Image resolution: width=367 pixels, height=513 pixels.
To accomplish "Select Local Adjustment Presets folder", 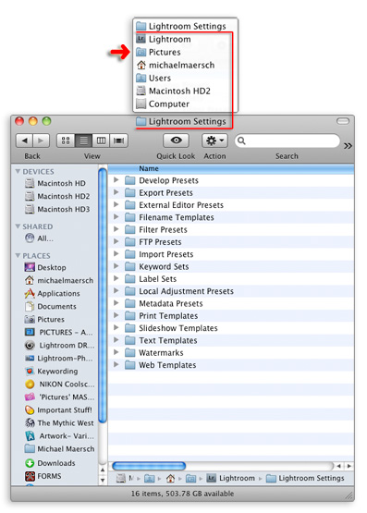I will point(231,291).
